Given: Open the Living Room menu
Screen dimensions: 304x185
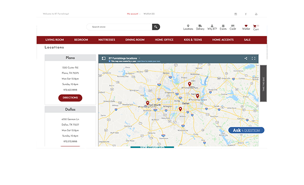Looking at the screenshot, I should (55, 40).
